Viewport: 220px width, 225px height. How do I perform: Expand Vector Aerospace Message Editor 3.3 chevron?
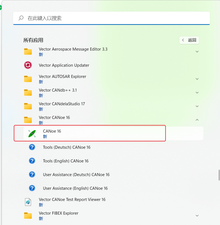click(197, 51)
